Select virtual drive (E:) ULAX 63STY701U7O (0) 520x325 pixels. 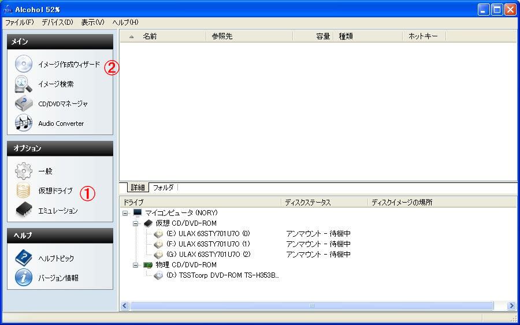click(207, 234)
